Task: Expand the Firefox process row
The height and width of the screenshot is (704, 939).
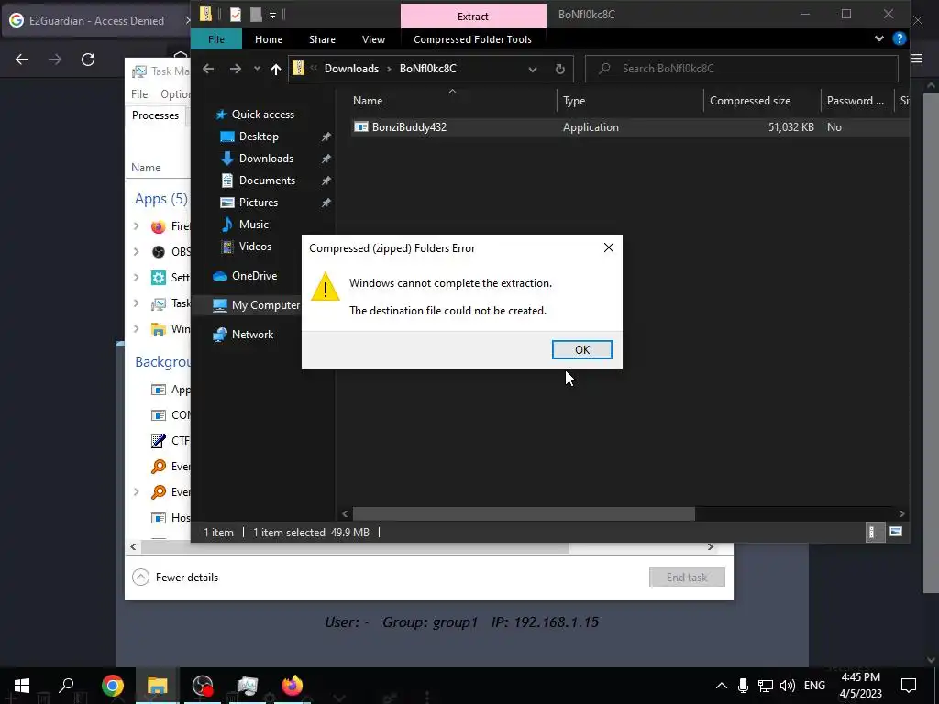Action: point(136,226)
